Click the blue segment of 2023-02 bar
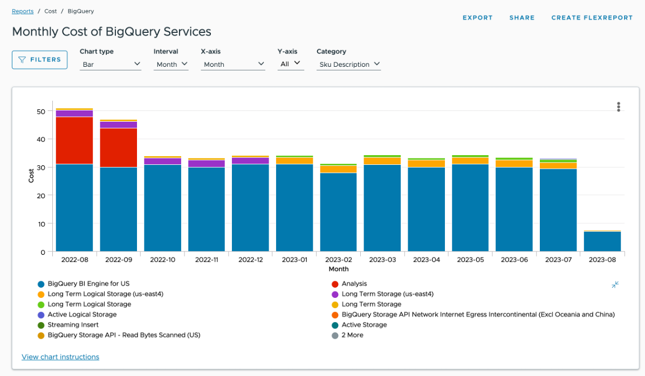The image size is (645, 376). pos(339,212)
